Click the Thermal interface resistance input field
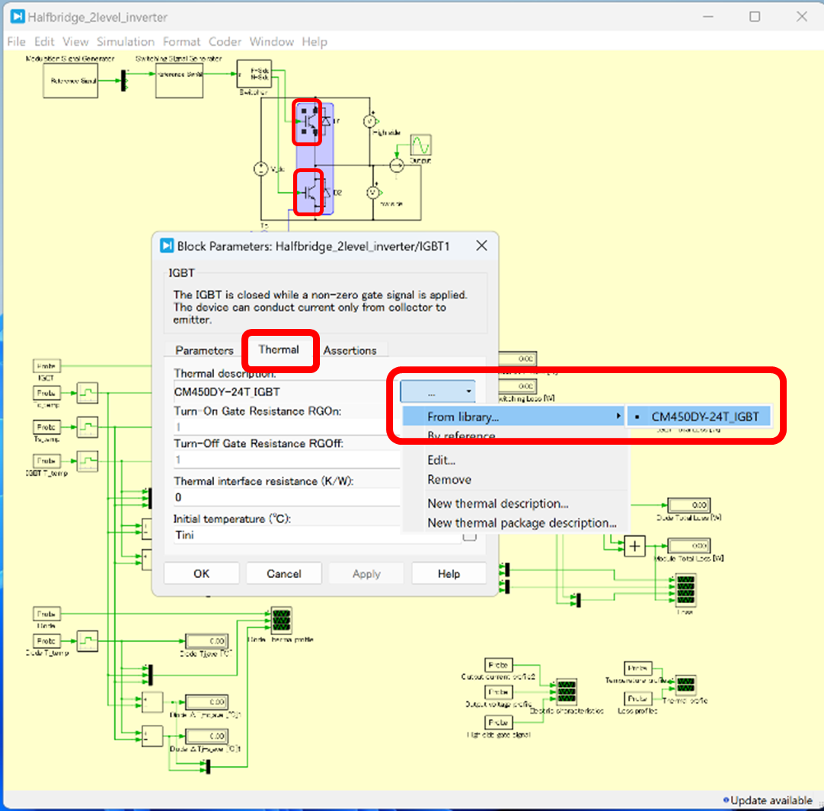 click(286, 498)
